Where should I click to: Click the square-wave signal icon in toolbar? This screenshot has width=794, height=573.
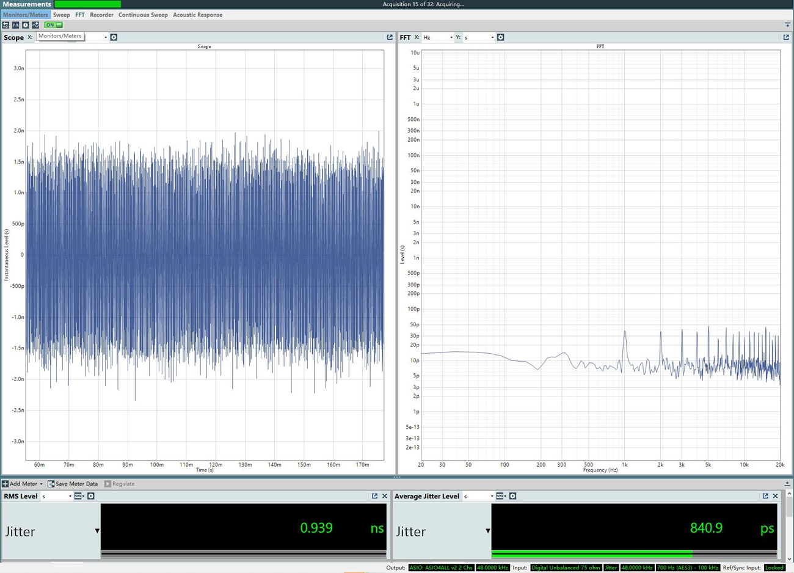pos(15,25)
